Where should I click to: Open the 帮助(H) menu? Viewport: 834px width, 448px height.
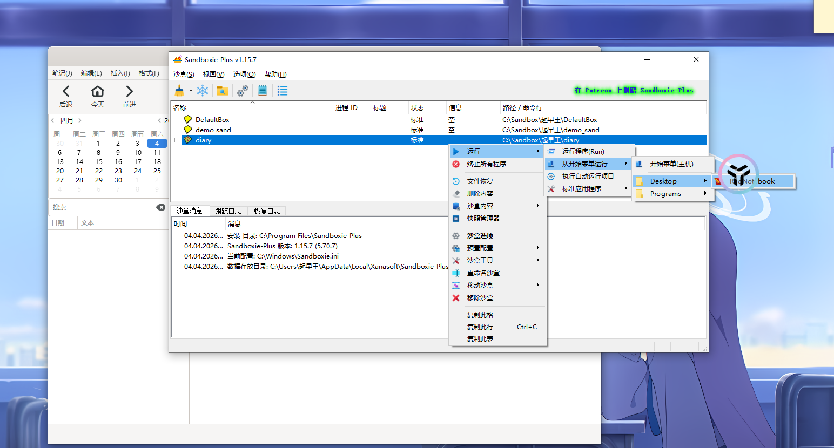(x=275, y=74)
